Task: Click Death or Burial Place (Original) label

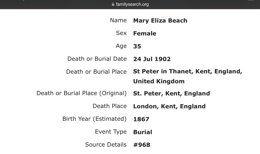Action: [x=81, y=93]
